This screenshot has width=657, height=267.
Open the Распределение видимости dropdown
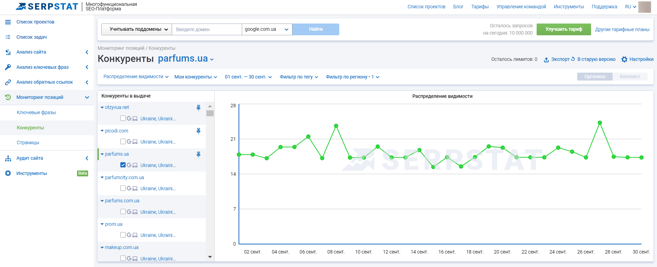(136, 77)
